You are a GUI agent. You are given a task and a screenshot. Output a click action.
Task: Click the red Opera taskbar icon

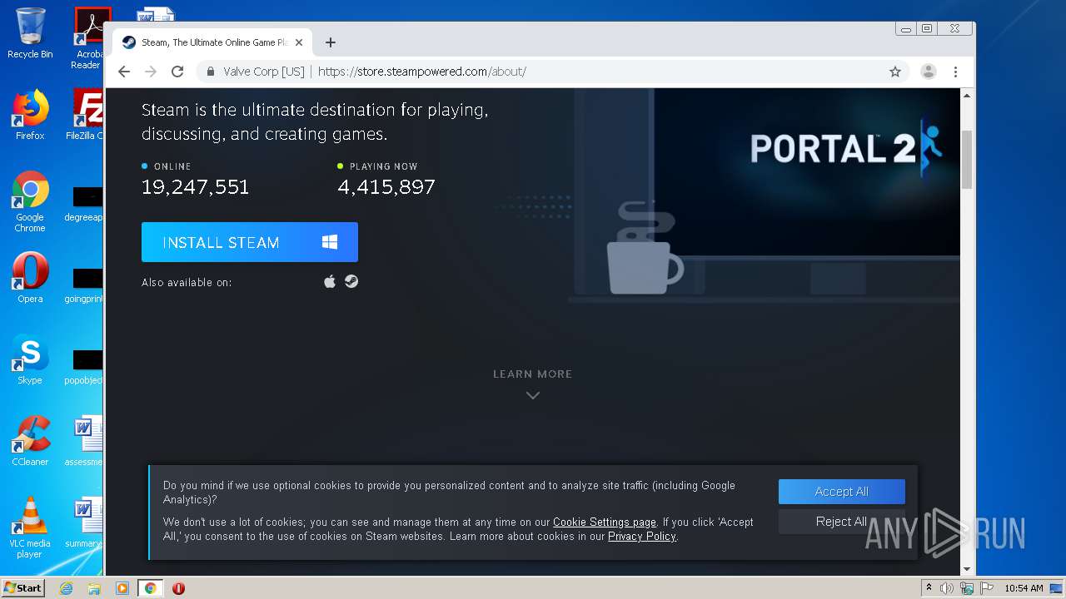click(x=178, y=588)
